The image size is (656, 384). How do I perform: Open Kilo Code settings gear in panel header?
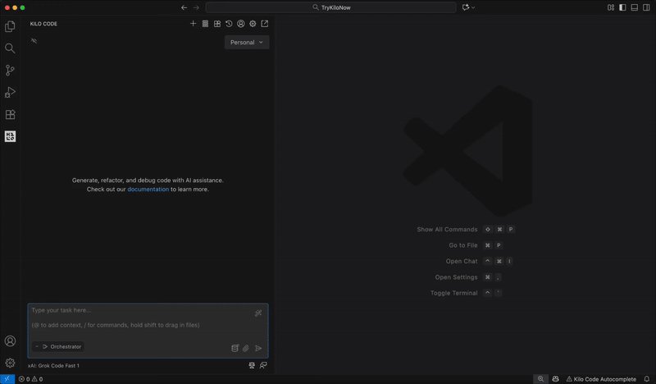(253, 24)
